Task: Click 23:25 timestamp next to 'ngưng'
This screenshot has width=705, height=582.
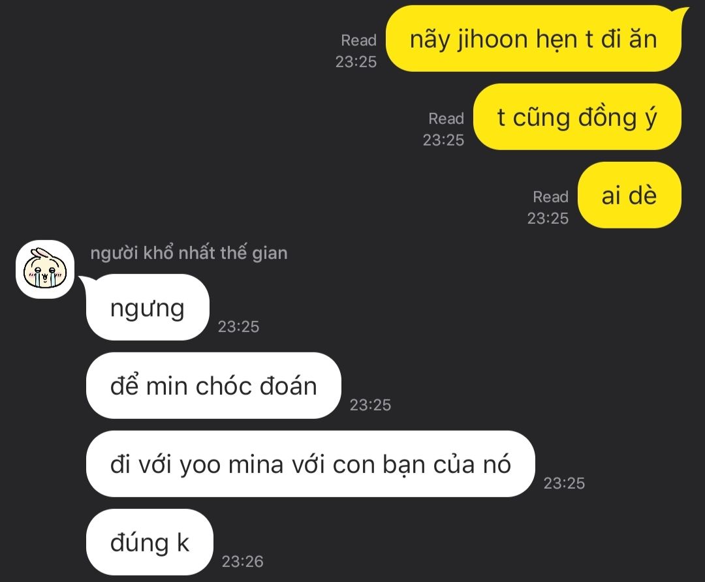Action: [x=238, y=327]
